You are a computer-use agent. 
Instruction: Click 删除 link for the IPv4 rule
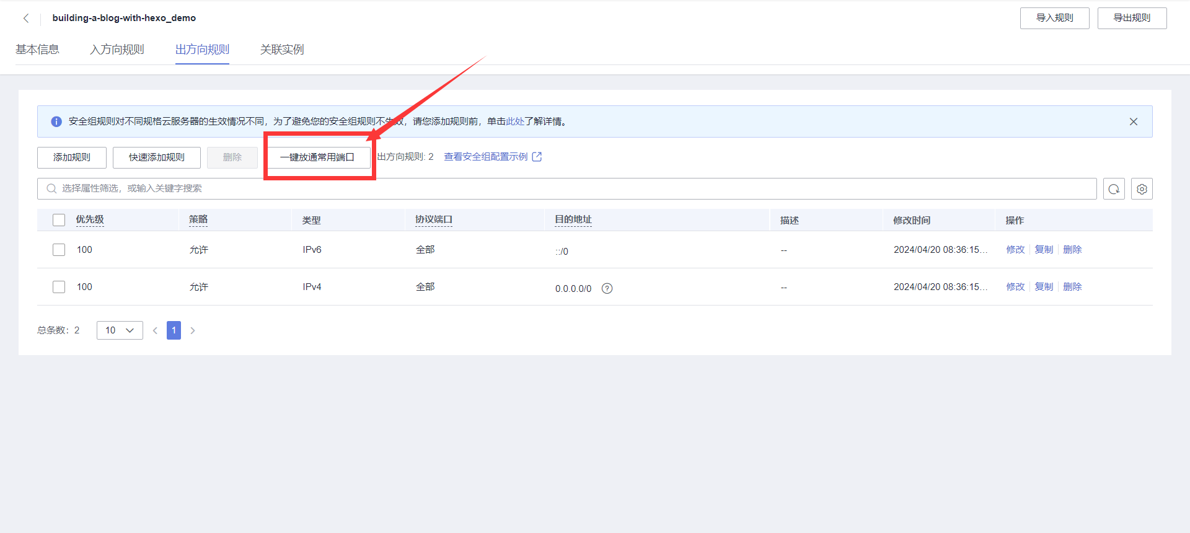tap(1072, 287)
